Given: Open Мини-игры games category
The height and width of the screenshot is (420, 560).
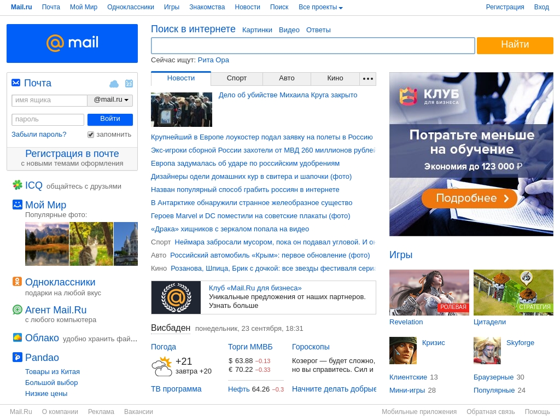Looking at the screenshot, I should (x=407, y=390).
